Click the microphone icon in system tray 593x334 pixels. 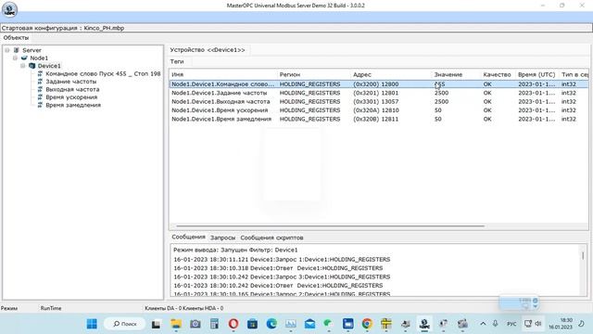click(x=495, y=324)
